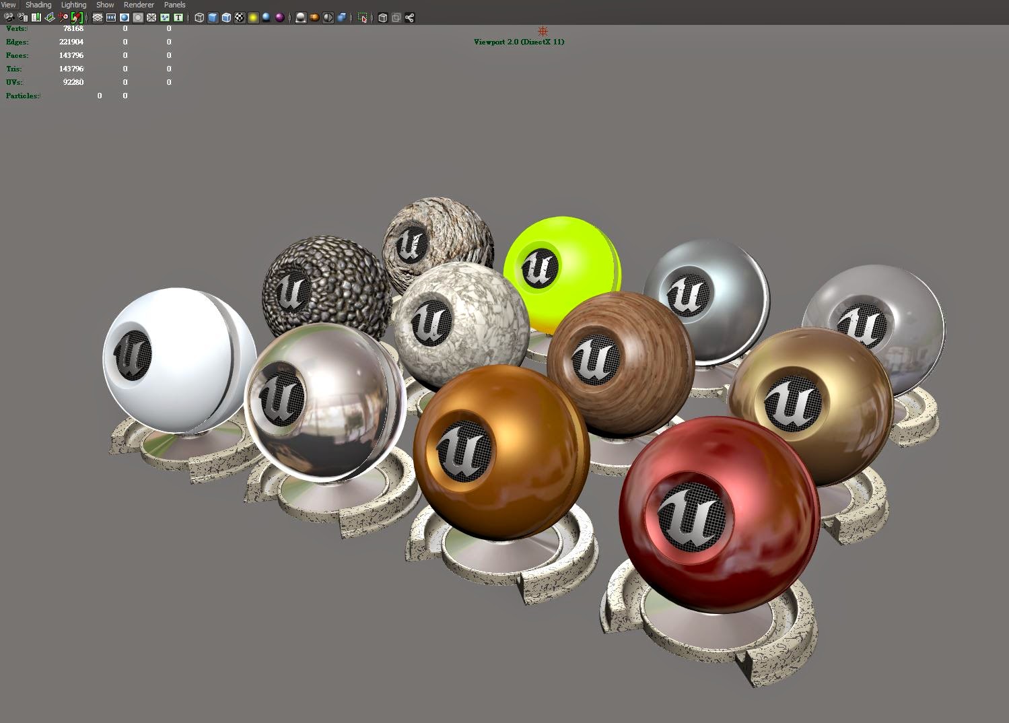Open the Shading menu

click(x=38, y=5)
